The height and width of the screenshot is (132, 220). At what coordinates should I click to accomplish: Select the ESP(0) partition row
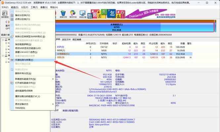click(x=123, y=47)
